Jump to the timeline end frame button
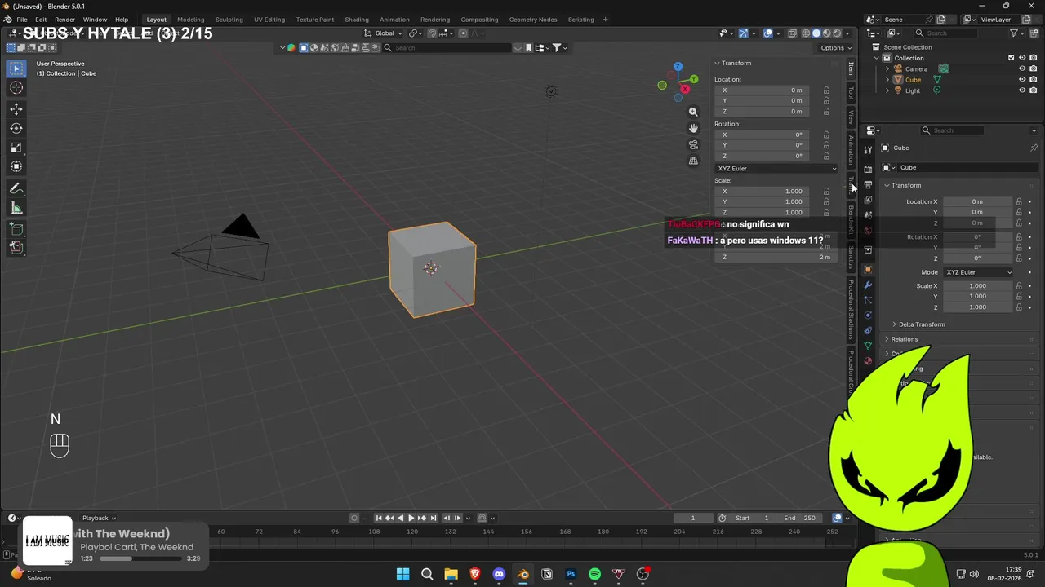Screen dimensions: 1045x587 [434, 518]
